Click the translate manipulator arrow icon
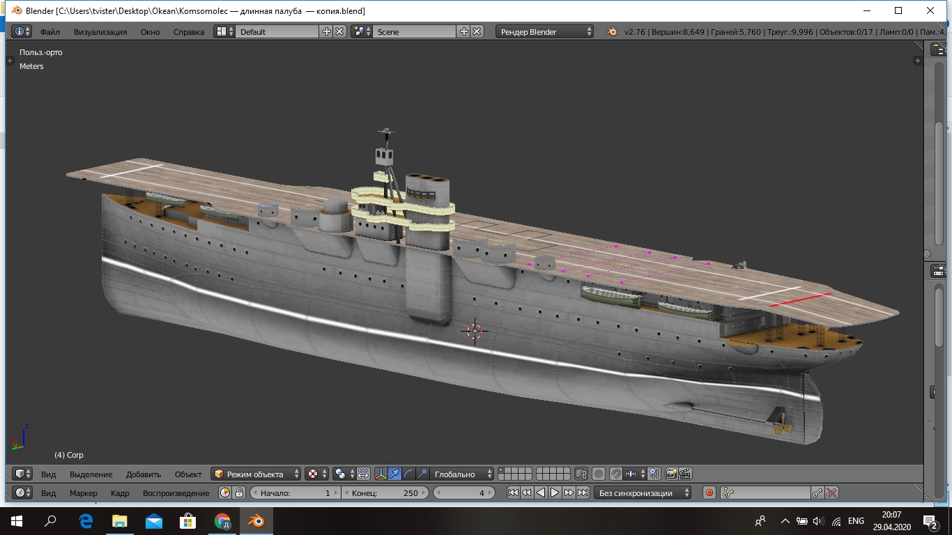952x535 pixels. pos(394,474)
